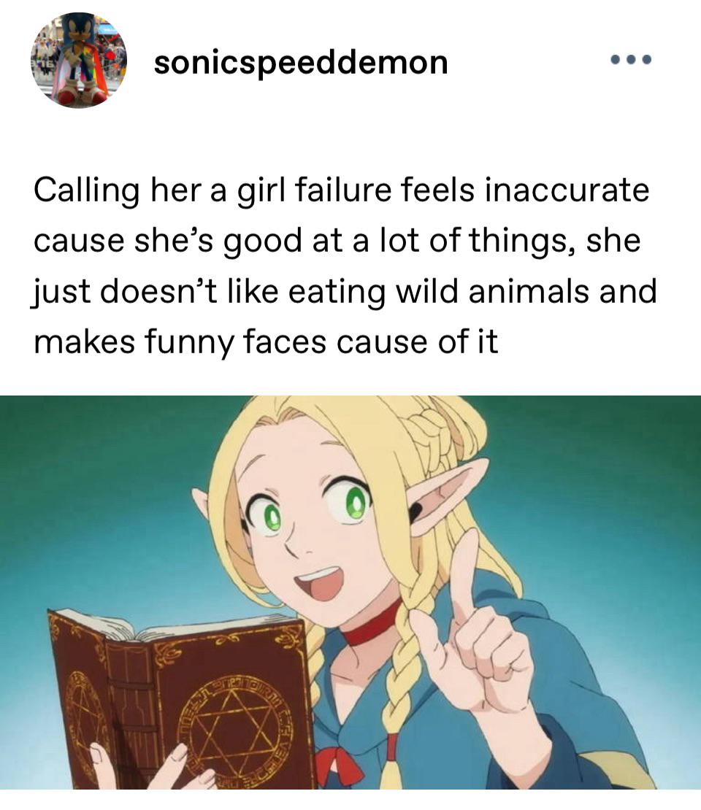
Task: Open the Sonic avatar profile picture
Action: [x=79, y=60]
